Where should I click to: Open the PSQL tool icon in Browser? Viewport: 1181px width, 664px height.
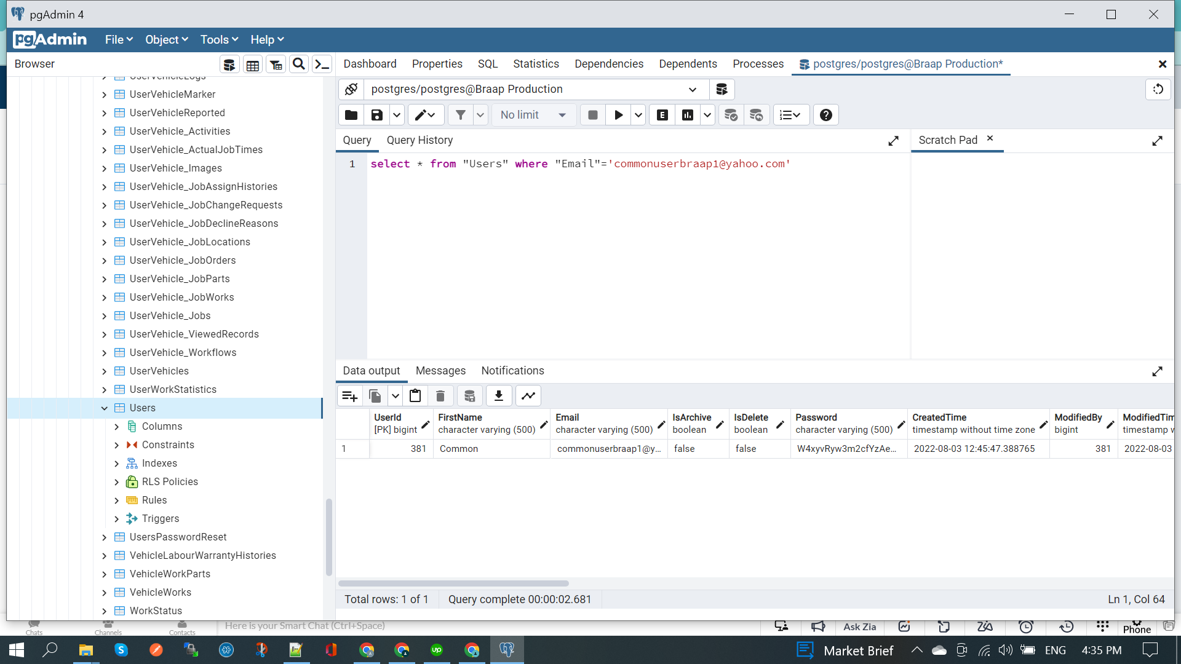coord(322,64)
